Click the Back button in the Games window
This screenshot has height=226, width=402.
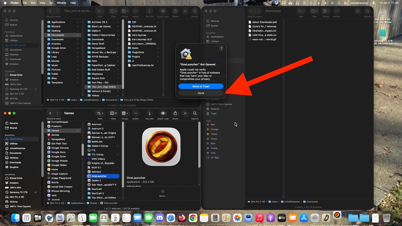pos(50,113)
